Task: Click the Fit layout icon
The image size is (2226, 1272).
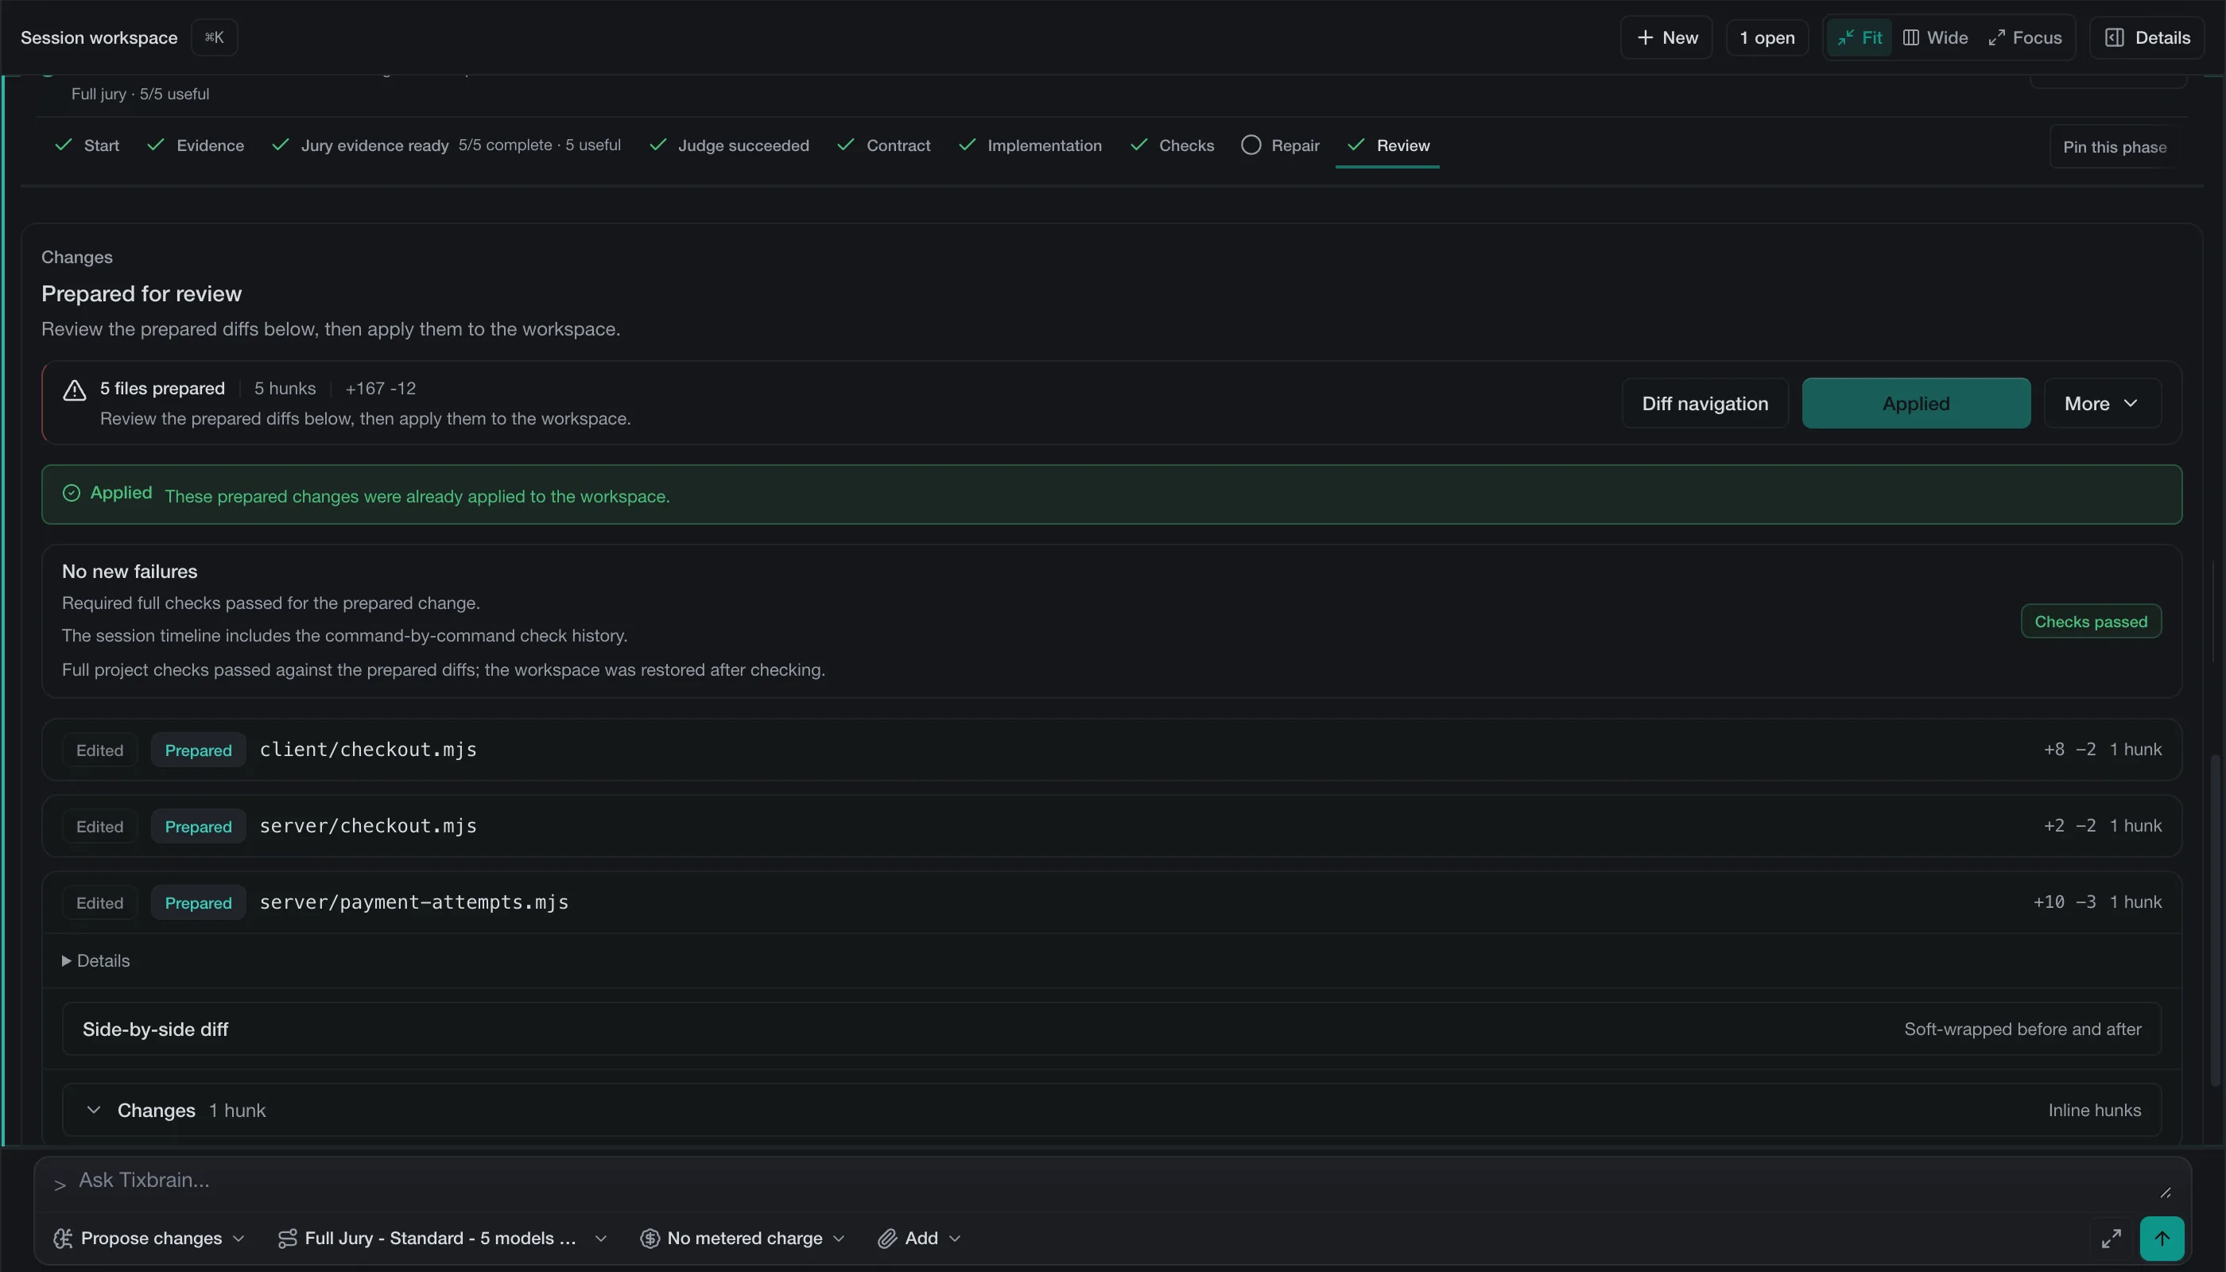Action: (x=1845, y=37)
